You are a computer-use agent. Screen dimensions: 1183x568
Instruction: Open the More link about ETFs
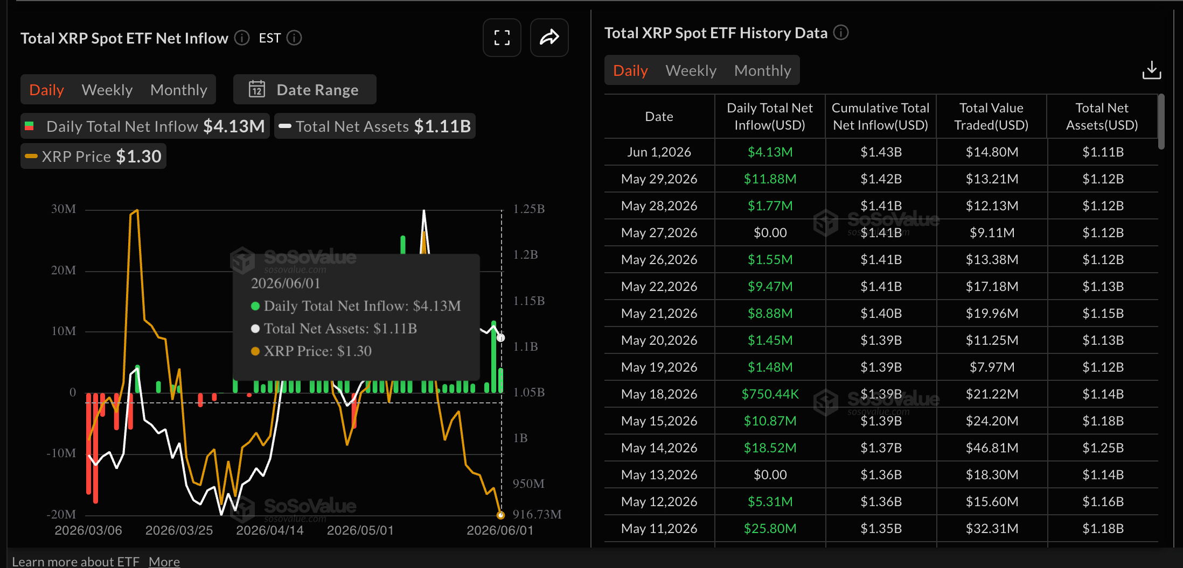pyautogui.click(x=164, y=562)
